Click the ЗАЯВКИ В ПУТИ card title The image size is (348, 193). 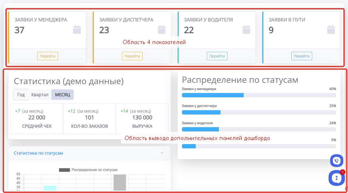(287, 20)
